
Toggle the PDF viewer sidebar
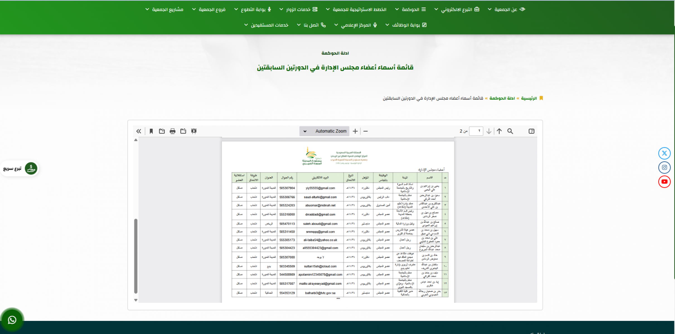click(531, 131)
